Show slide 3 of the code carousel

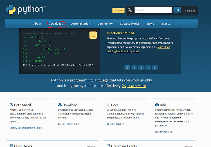tap(141, 68)
